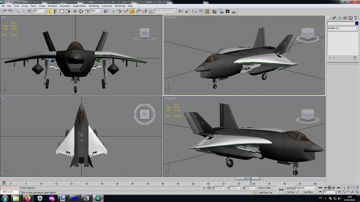Open the MAXScript menu

(120, 6)
